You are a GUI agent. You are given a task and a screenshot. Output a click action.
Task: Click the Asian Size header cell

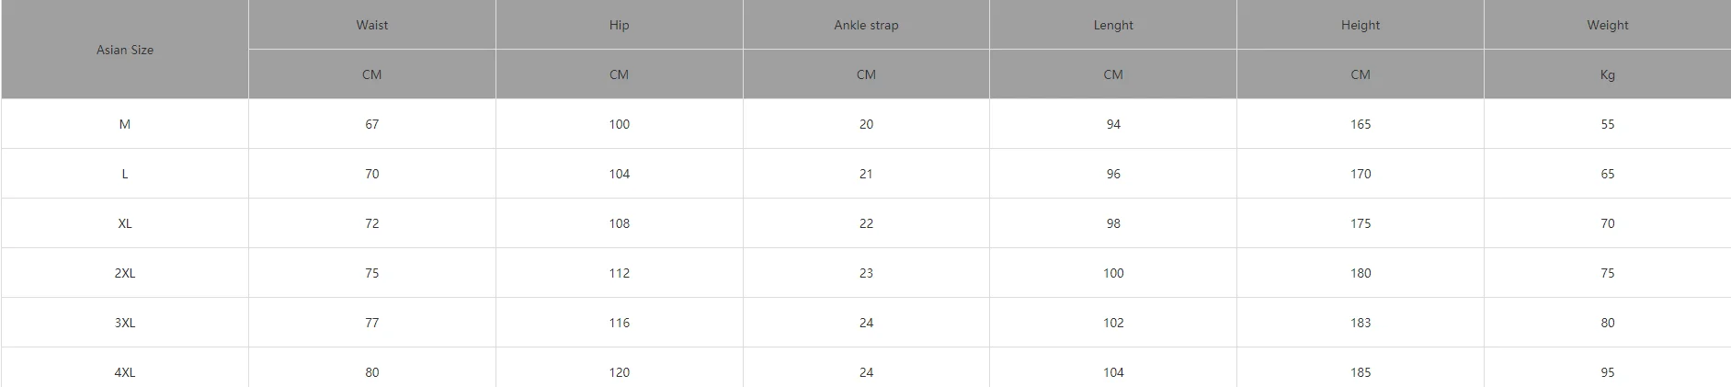[125, 50]
